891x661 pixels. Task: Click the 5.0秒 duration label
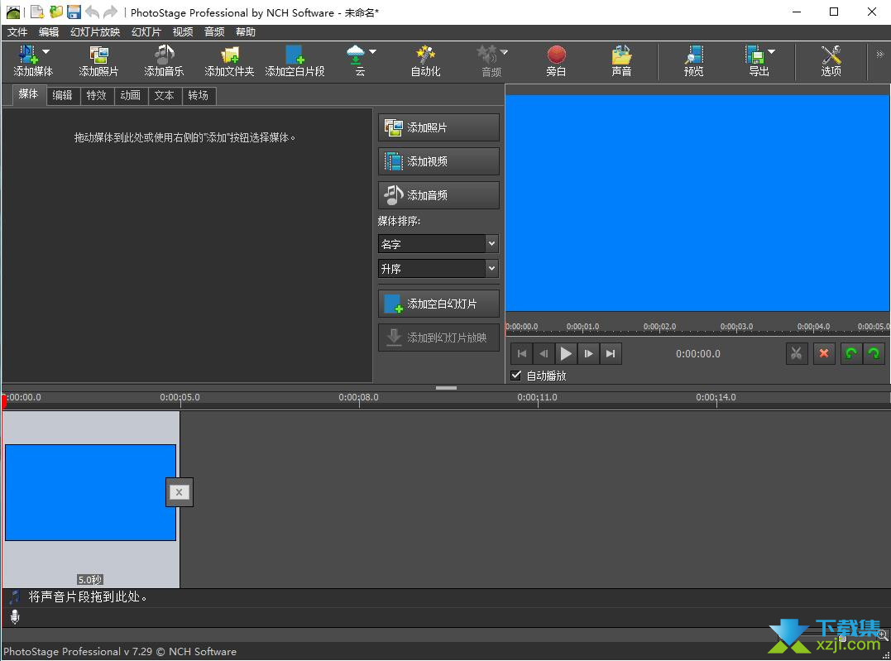tap(90, 579)
